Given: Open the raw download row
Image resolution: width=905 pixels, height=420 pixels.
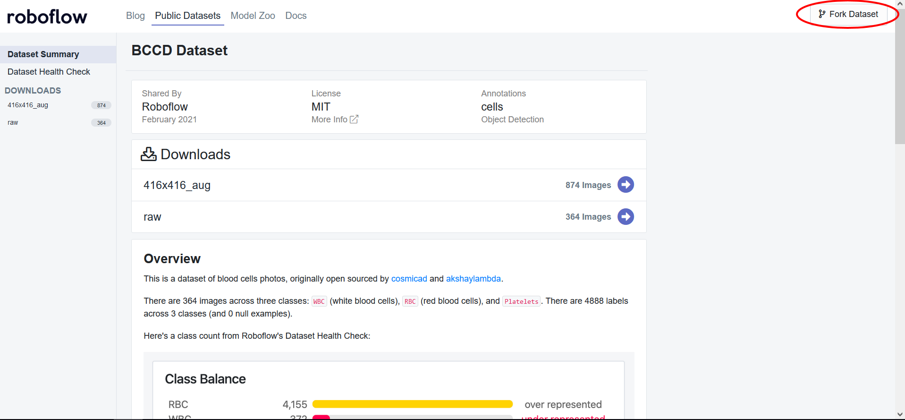Looking at the screenshot, I should click(x=389, y=217).
